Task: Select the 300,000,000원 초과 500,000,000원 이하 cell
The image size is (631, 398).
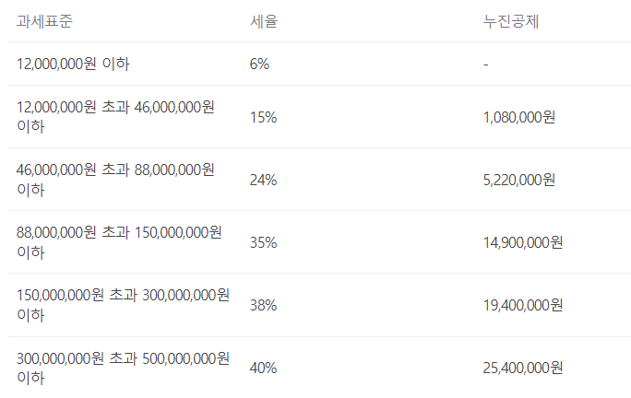Action: [123, 368]
